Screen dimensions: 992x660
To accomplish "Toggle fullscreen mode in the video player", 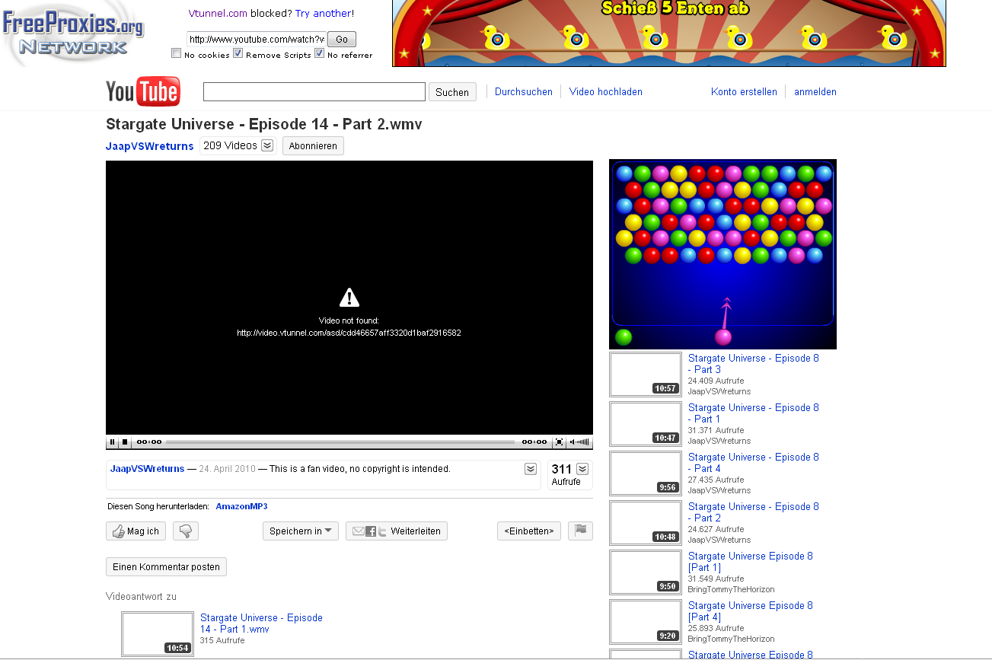I will pos(559,442).
